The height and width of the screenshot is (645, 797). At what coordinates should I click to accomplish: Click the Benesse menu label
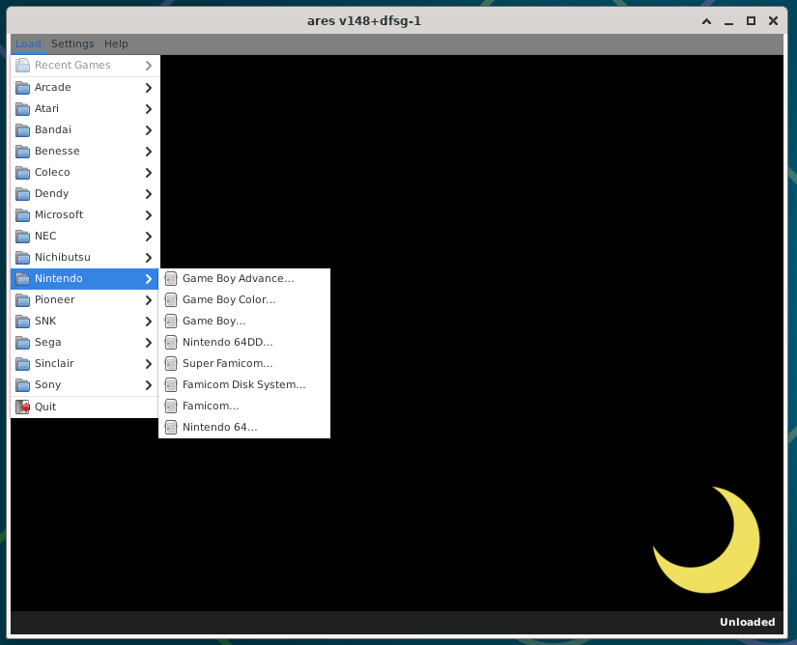(x=57, y=152)
